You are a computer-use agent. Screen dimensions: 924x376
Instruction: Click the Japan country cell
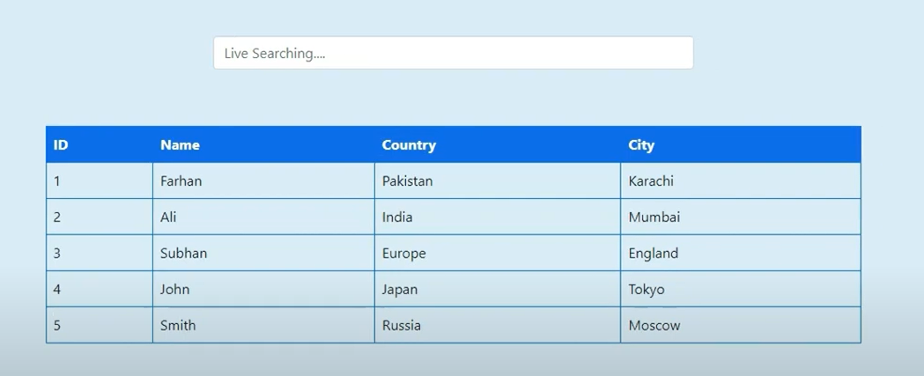pos(498,289)
